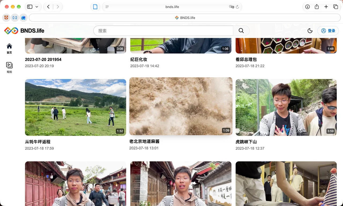Click the title 从牦牛坪返程

pyautogui.click(x=38, y=142)
